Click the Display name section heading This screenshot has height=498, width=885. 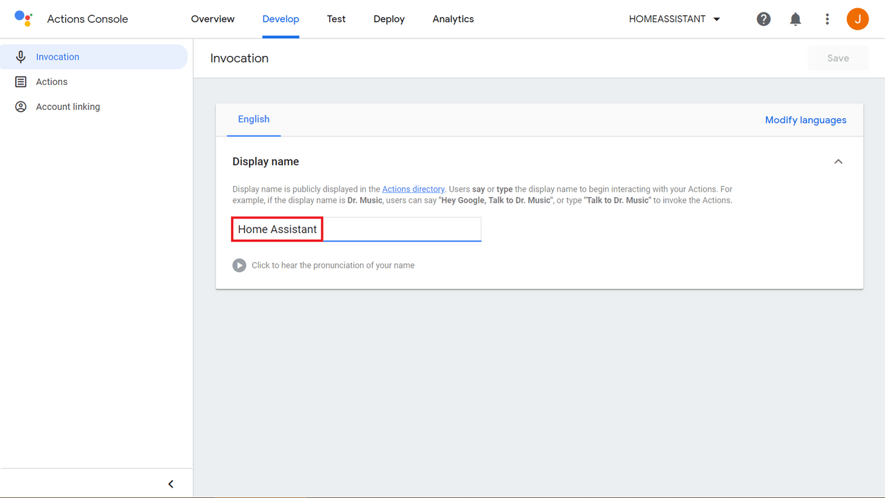pos(265,161)
